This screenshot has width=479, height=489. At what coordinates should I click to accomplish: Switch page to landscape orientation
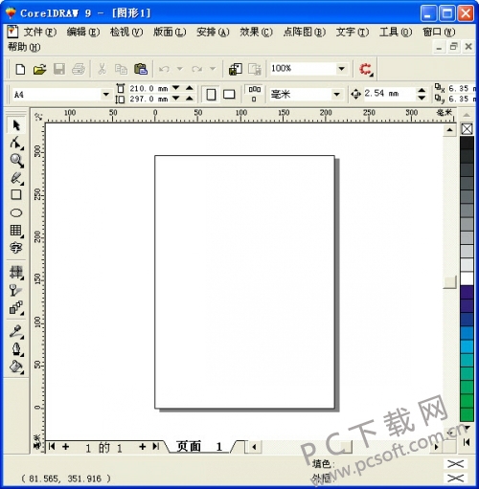pyautogui.click(x=229, y=95)
